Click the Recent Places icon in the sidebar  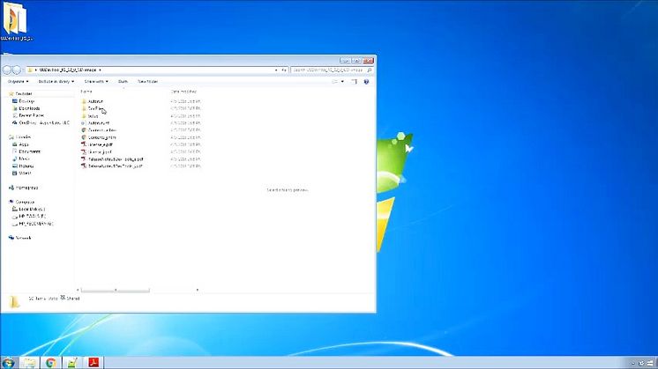[x=15, y=115]
